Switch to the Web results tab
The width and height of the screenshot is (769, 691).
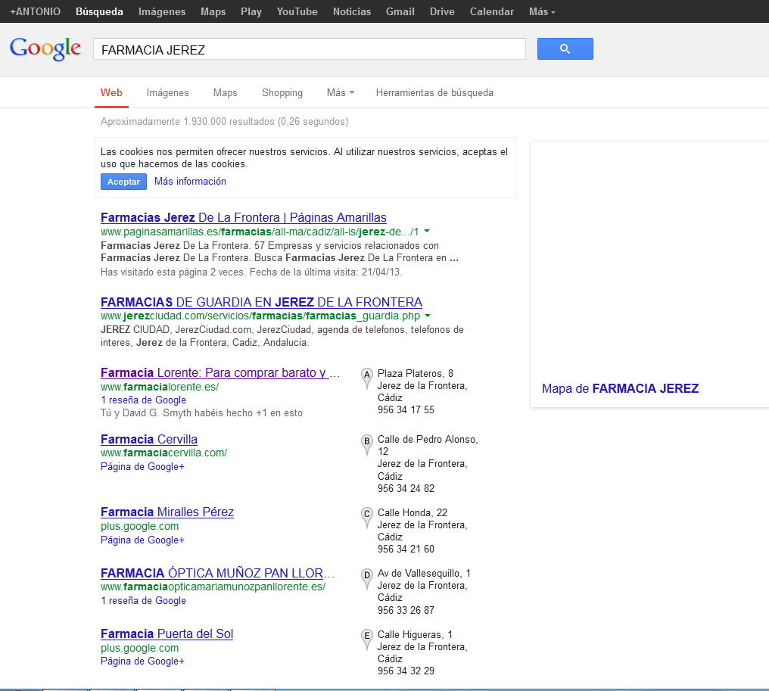(x=111, y=92)
